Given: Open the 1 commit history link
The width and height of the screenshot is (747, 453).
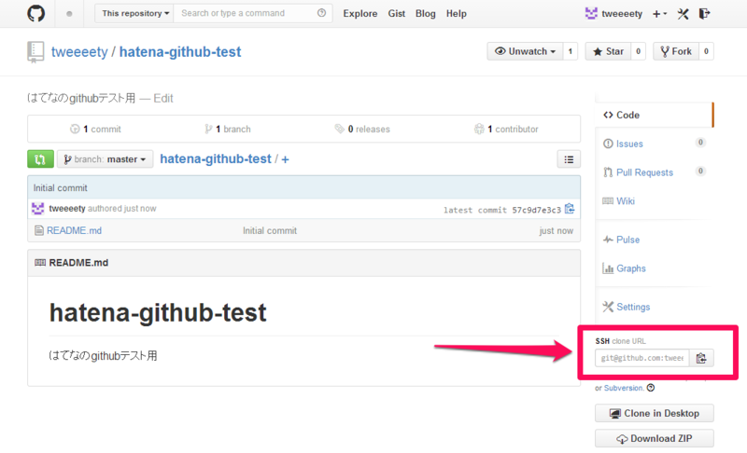Looking at the screenshot, I should pos(96,129).
